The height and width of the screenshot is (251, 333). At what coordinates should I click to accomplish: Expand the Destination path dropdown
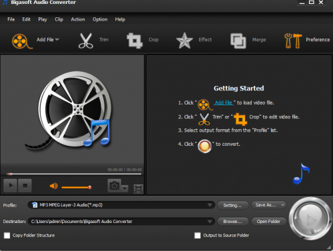pyautogui.click(x=209, y=222)
